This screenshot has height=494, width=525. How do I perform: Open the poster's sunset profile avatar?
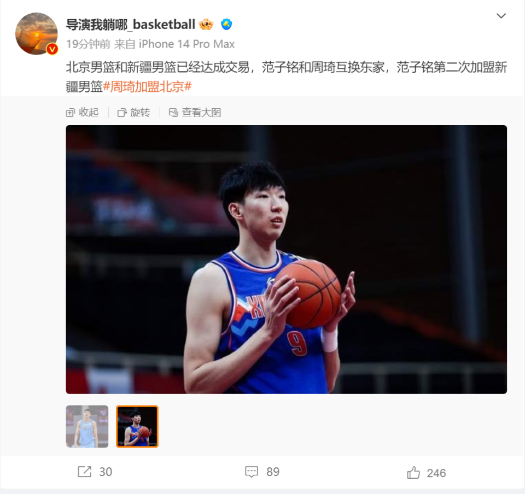coord(37,33)
